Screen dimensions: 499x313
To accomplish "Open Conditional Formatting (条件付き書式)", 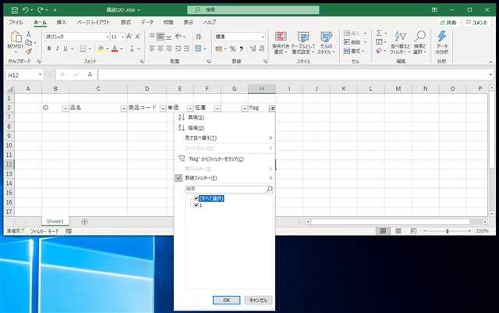I will 281,43.
